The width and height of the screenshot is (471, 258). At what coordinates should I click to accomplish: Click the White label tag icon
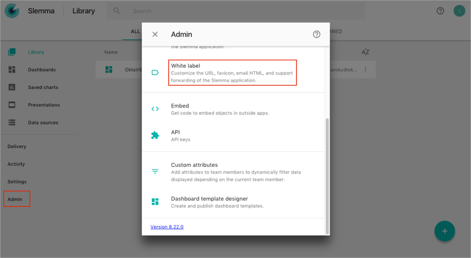(x=155, y=73)
